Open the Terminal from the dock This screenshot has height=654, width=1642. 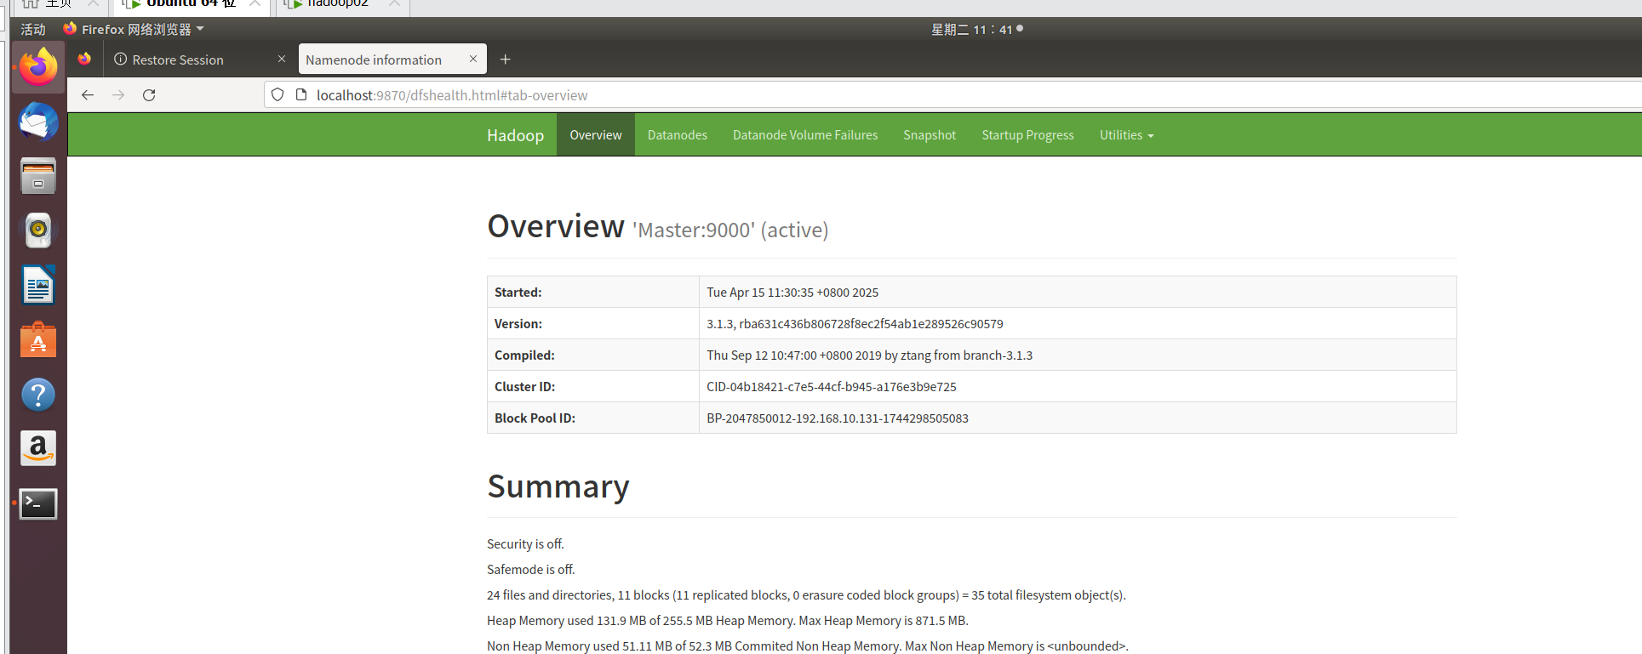click(x=38, y=503)
